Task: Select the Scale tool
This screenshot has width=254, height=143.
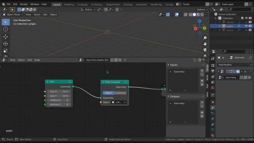Action: click(x=6, y=51)
